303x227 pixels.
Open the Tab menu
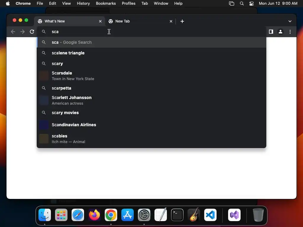[x=144, y=3]
